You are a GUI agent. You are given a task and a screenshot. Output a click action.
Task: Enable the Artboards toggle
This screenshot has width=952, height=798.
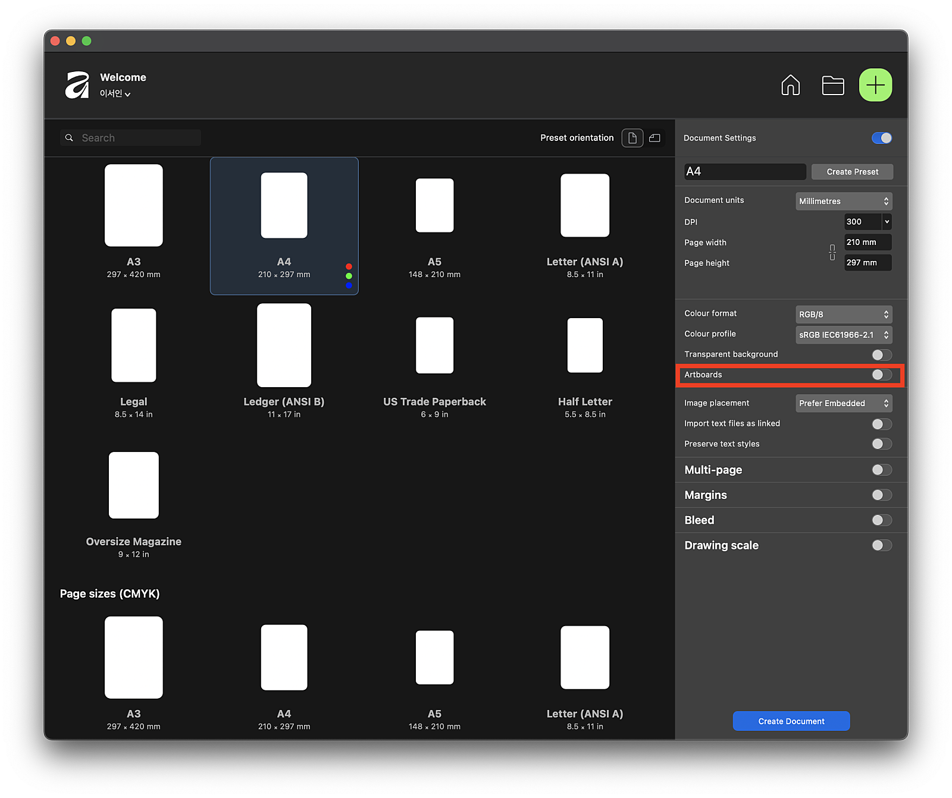881,375
